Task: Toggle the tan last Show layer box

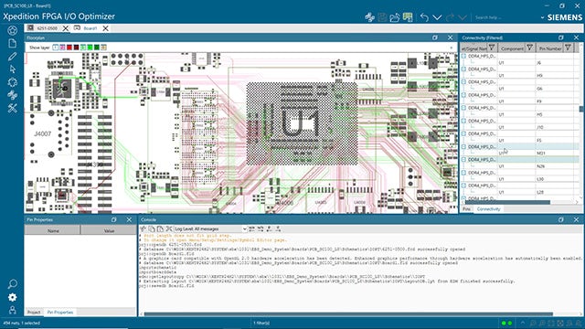Action: click(x=103, y=48)
